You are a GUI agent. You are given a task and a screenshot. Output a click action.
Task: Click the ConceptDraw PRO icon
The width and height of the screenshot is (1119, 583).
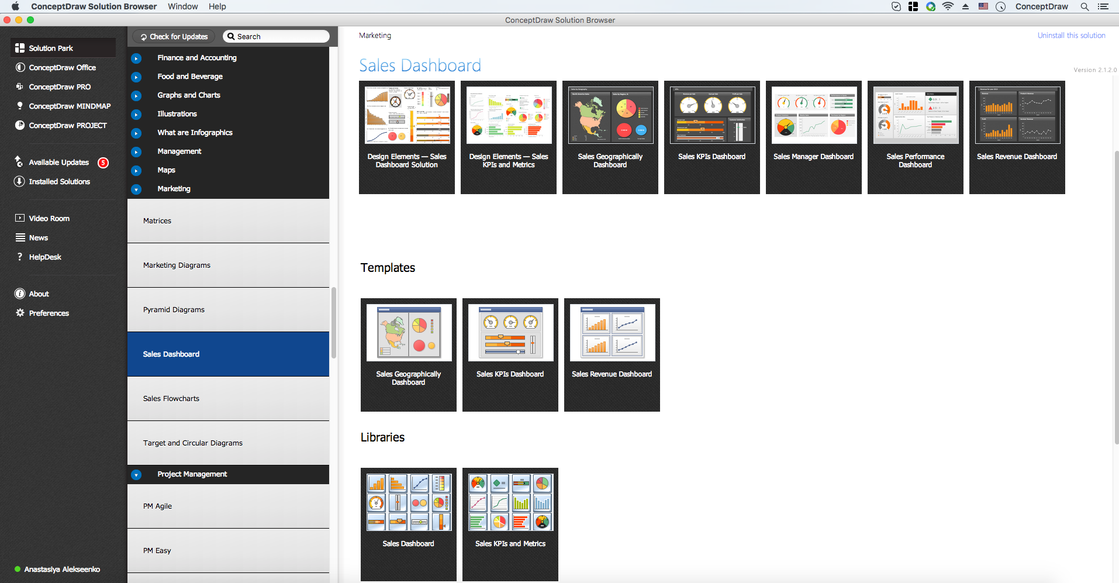[20, 87]
